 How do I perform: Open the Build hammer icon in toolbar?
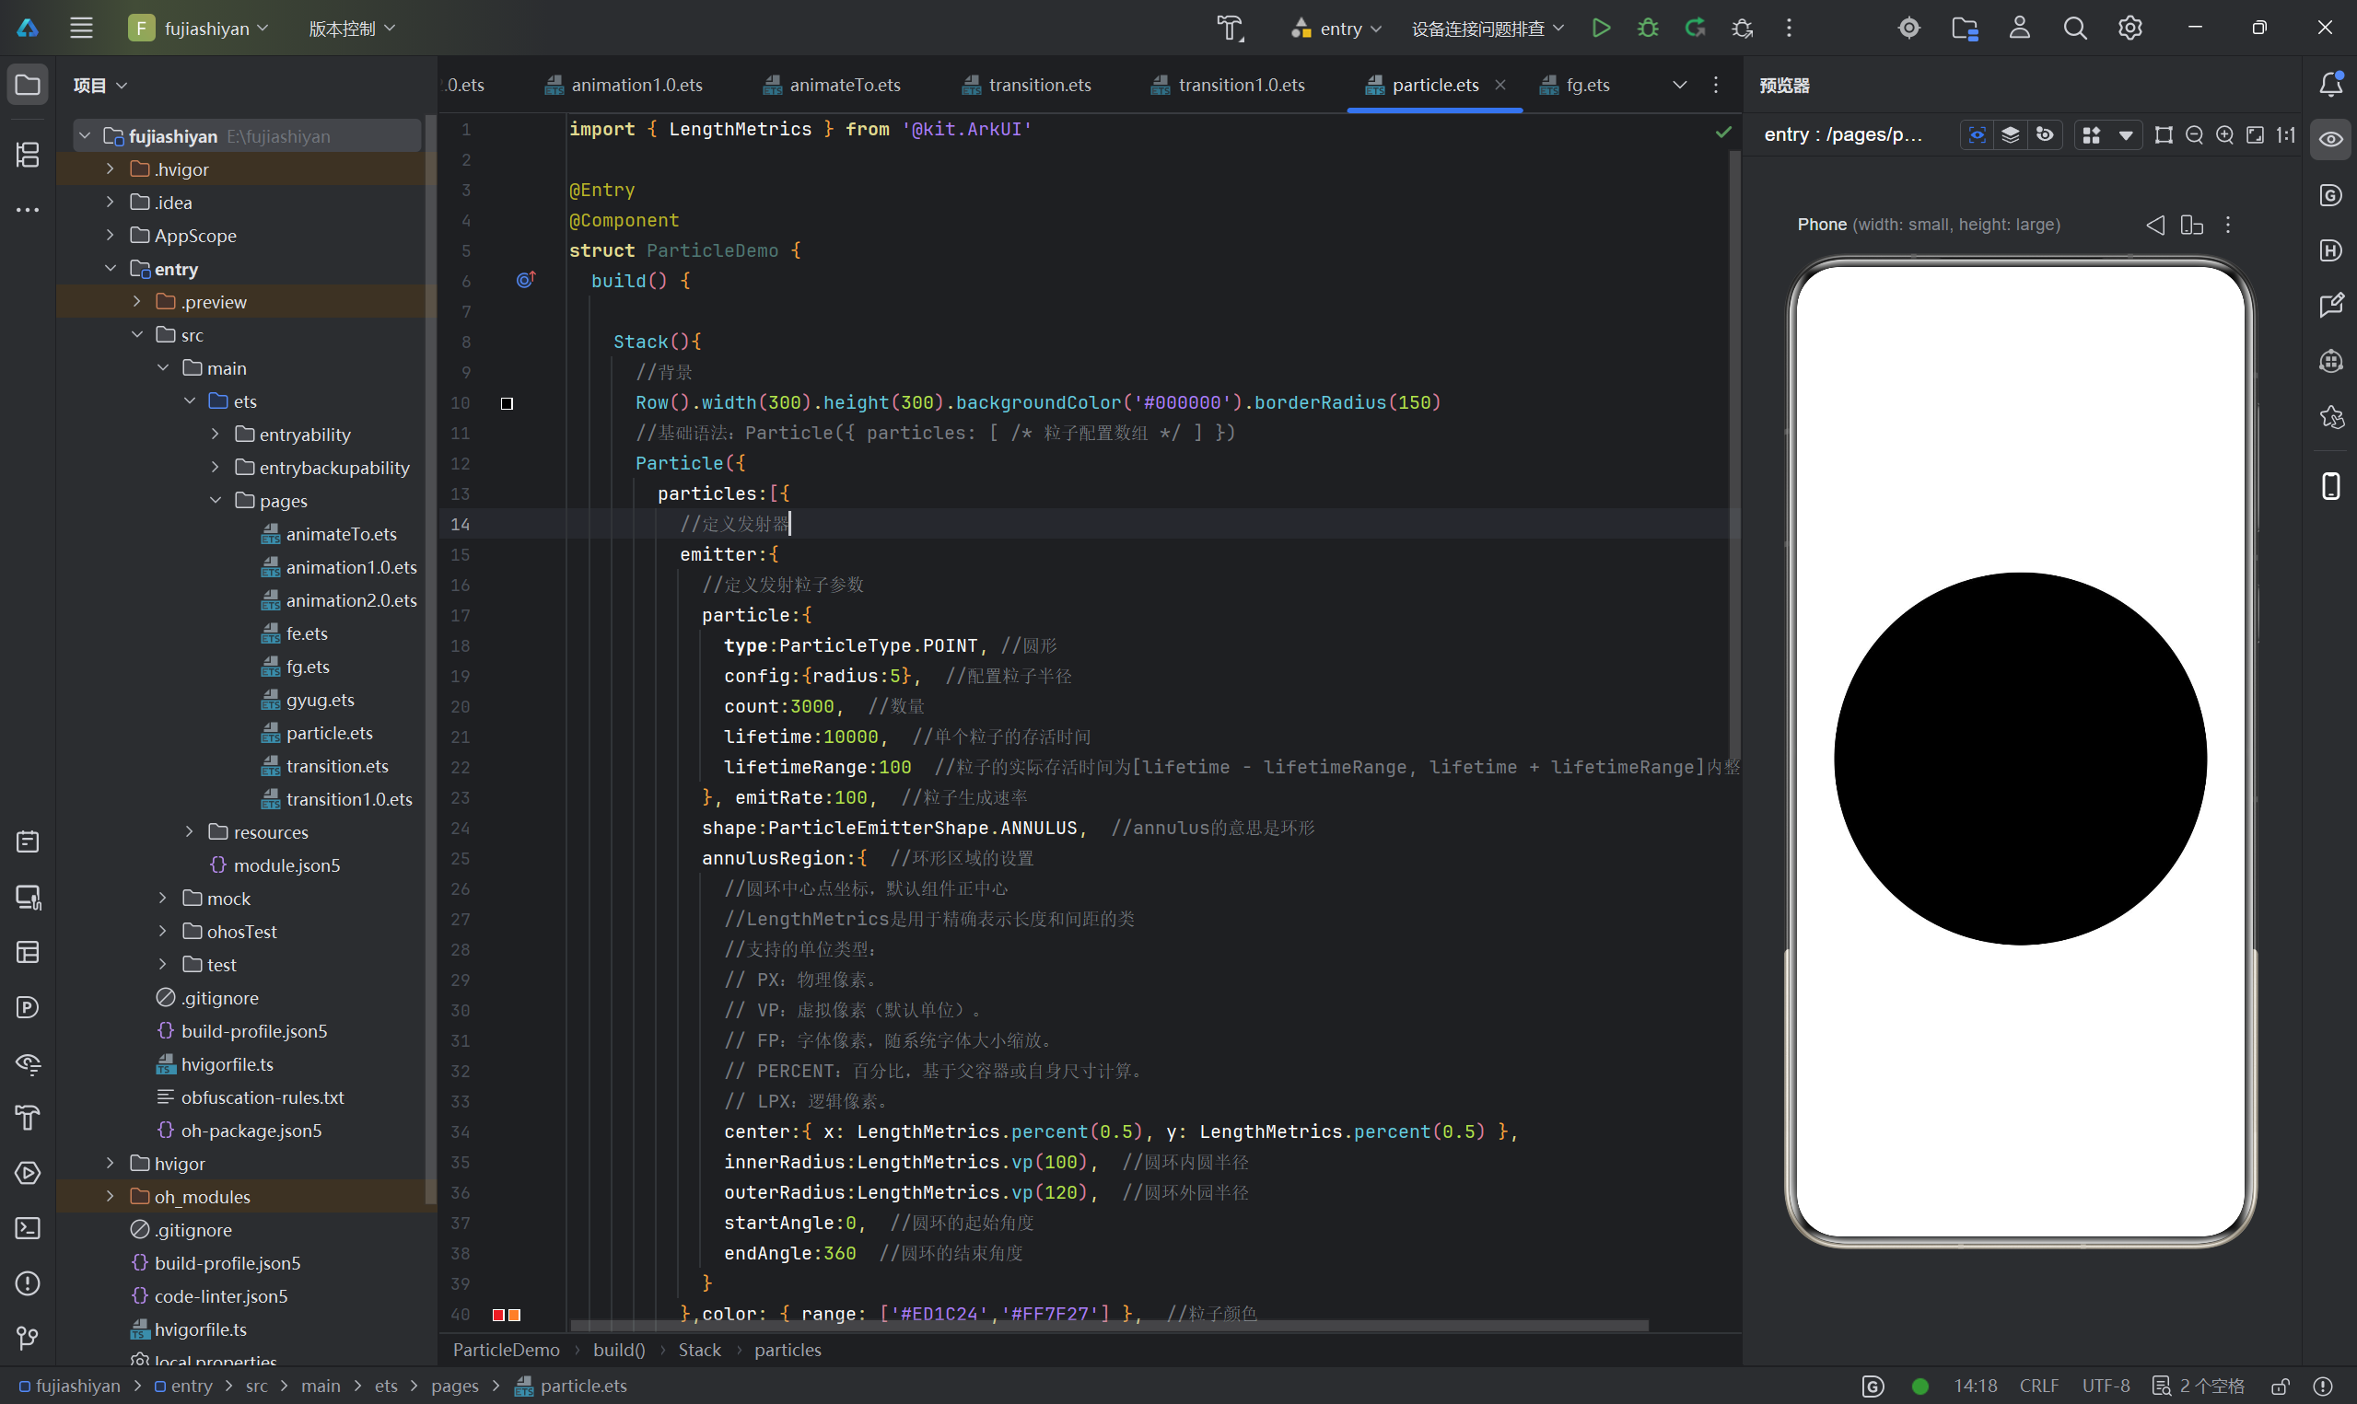point(1229,29)
